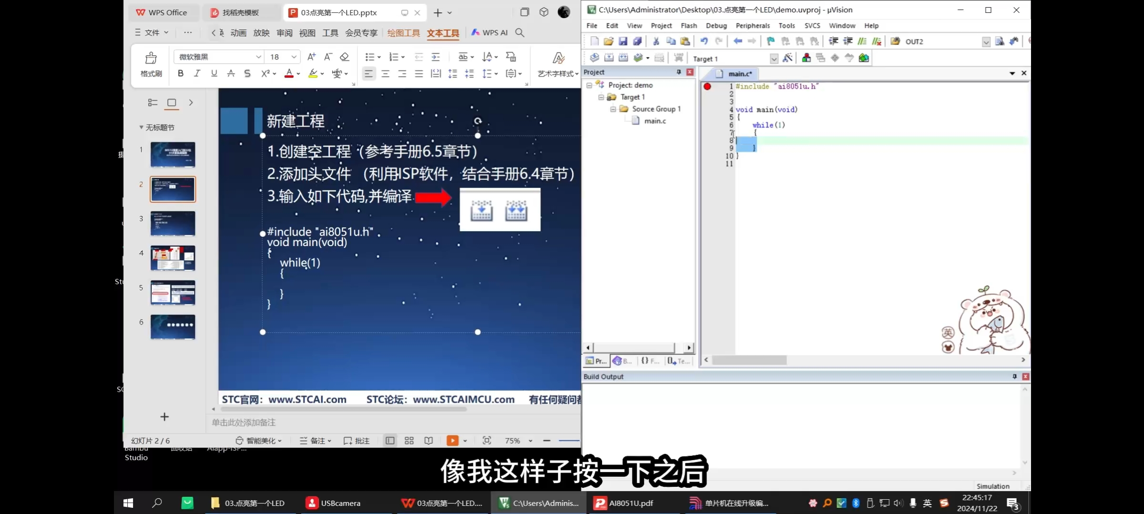Collapse the Source Group 1 tree node
This screenshot has height=514, width=1144.
[x=613, y=109]
